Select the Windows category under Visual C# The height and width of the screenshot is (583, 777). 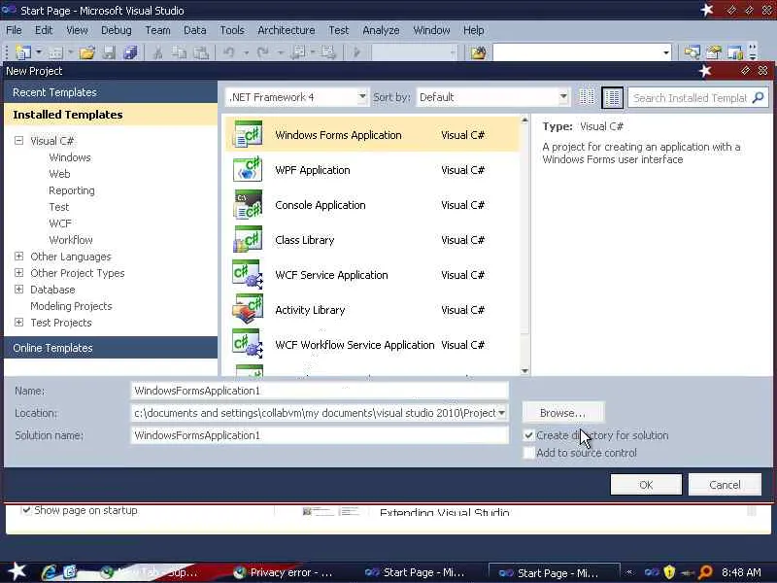coord(70,157)
